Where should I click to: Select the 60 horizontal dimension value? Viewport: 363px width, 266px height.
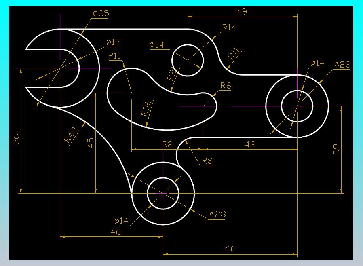click(x=230, y=249)
